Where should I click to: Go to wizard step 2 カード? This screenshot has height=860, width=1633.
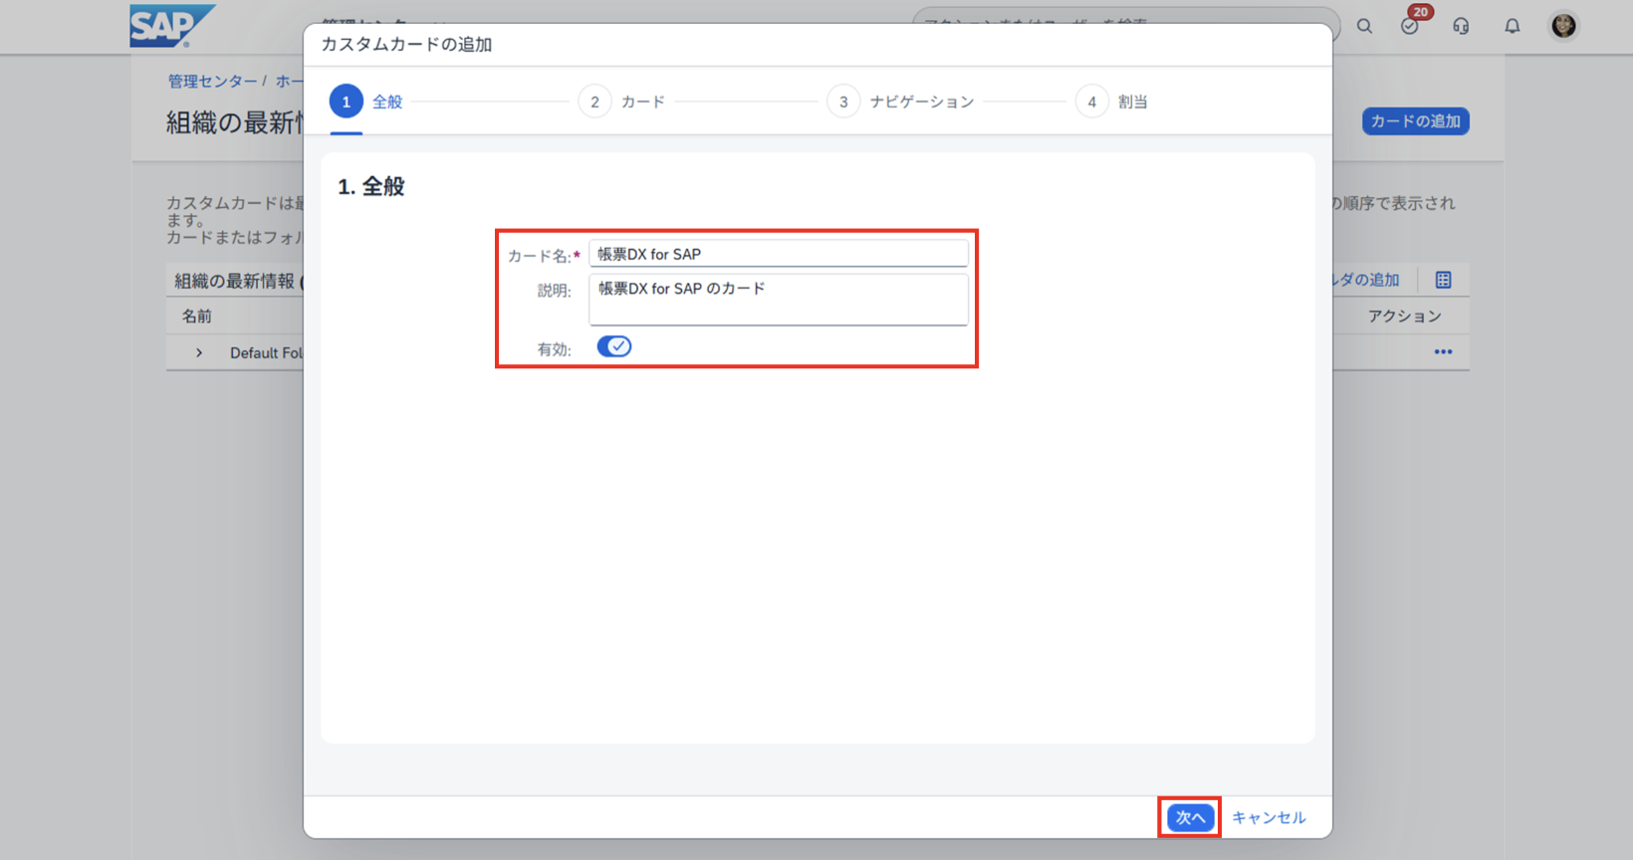[x=594, y=102]
